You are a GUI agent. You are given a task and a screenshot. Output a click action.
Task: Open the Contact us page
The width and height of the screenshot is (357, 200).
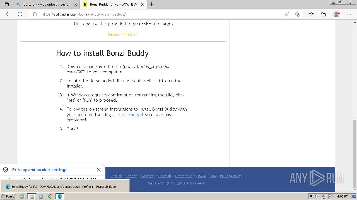coord(184,176)
